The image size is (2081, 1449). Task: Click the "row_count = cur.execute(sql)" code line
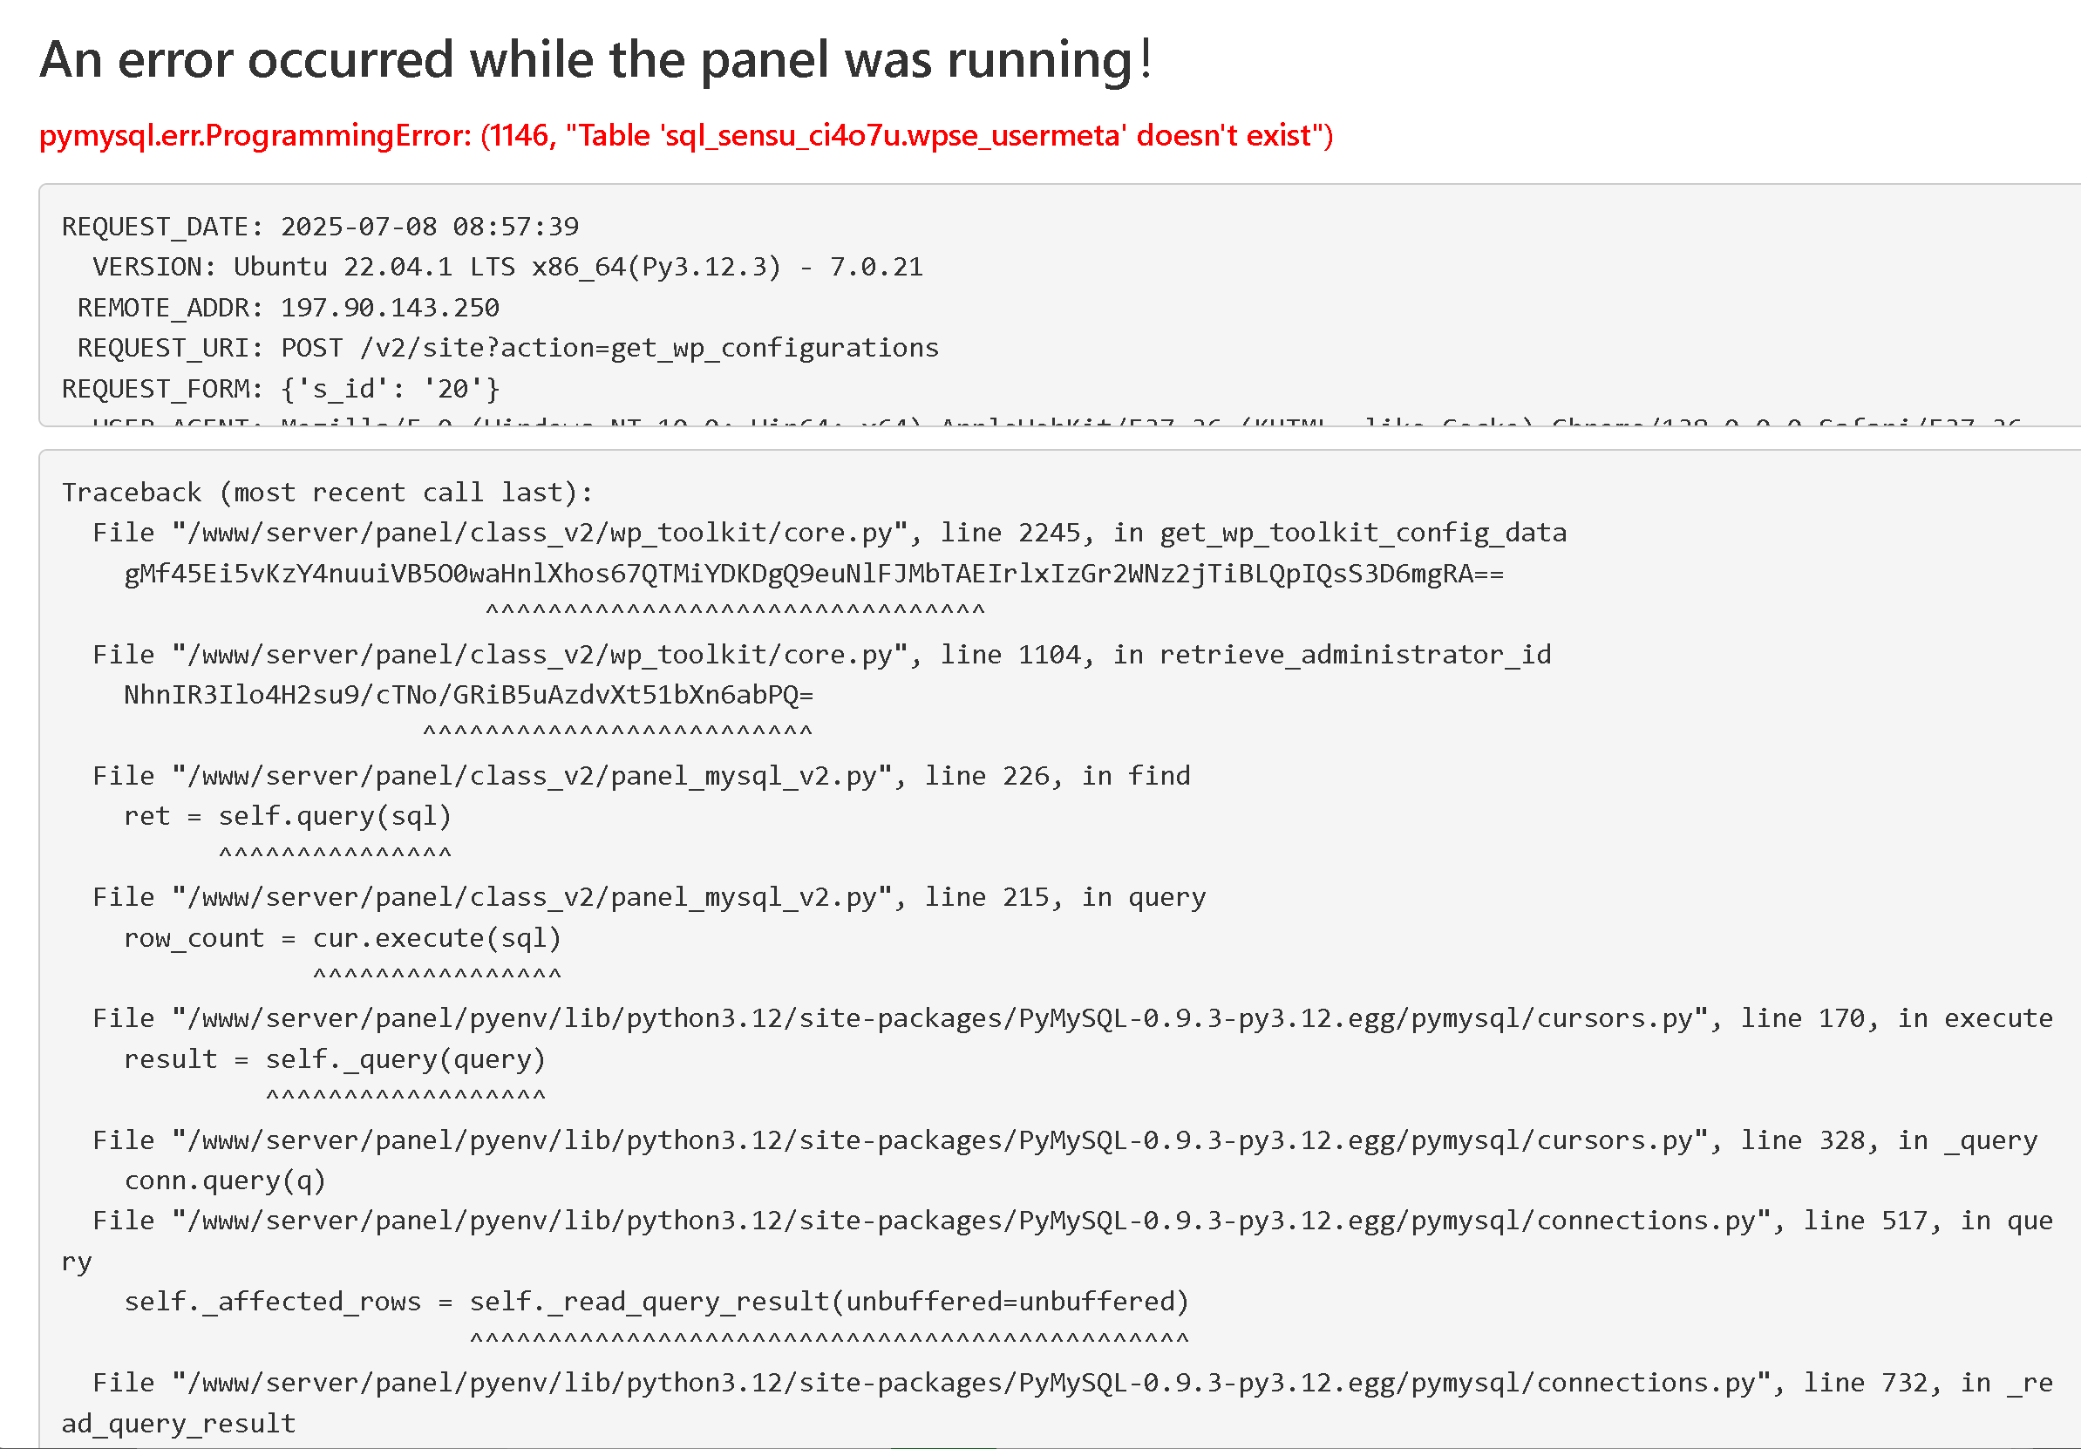(343, 937)
